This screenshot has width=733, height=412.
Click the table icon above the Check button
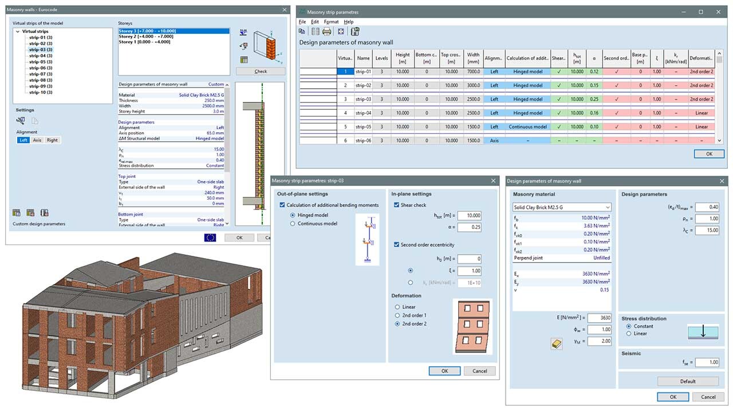[244, 60]
